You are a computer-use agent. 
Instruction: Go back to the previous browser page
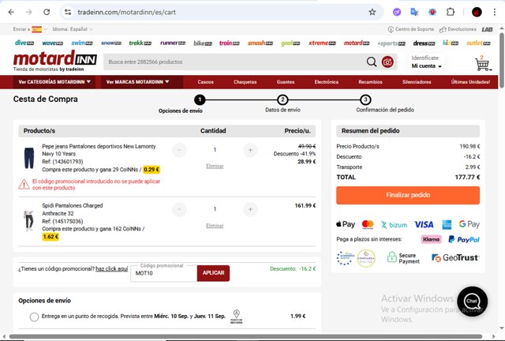pyautogui.click(x=11, y=12)
